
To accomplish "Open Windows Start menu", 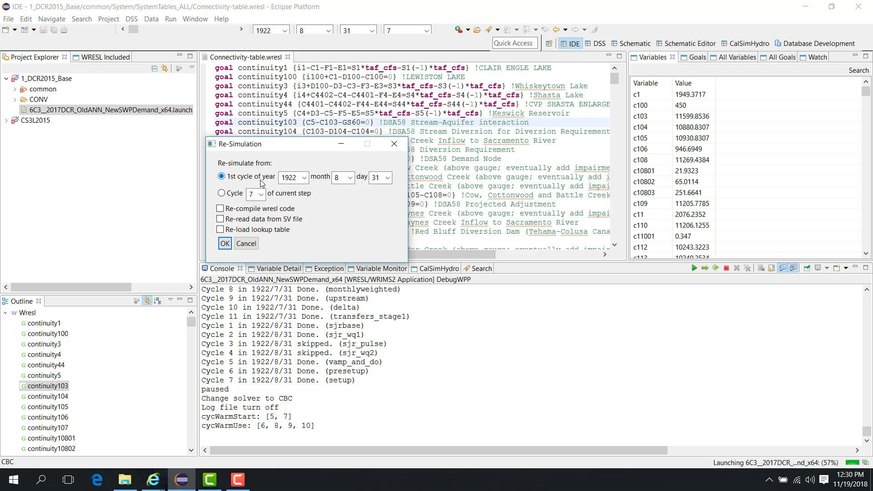I will [13, 480].
